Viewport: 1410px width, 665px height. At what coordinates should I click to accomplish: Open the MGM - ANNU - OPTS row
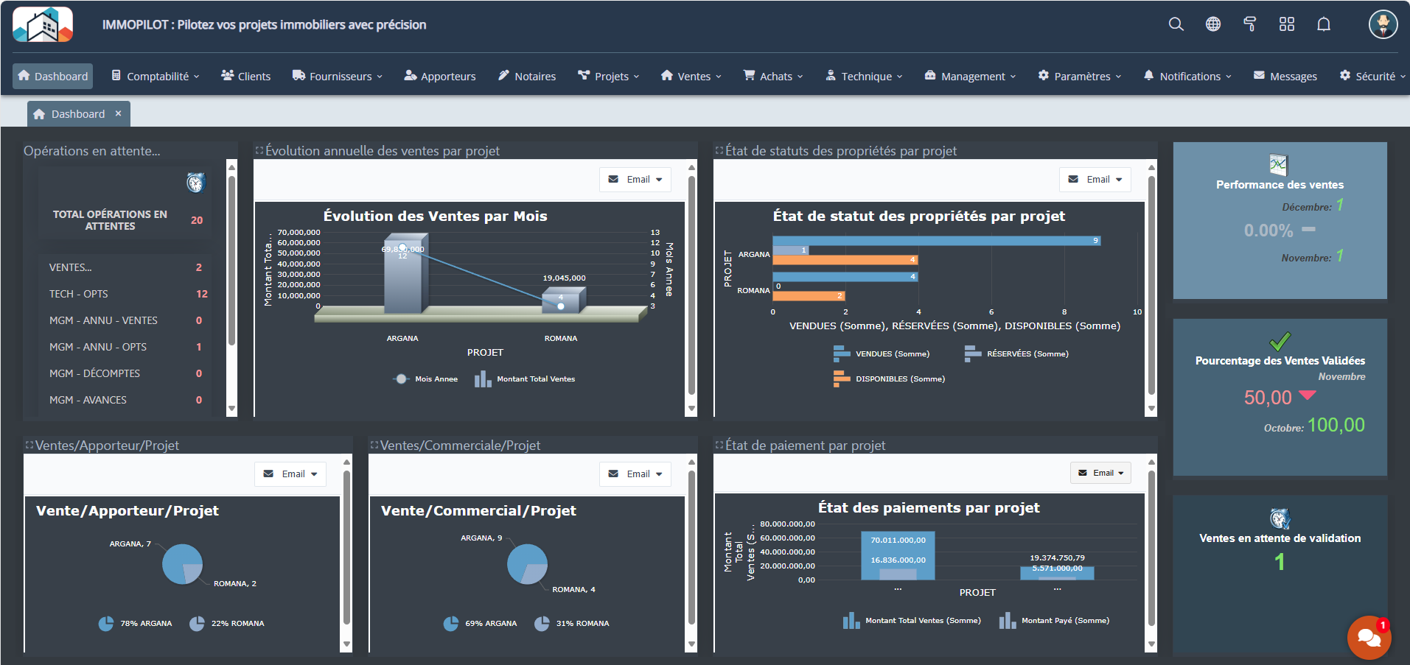125,347
